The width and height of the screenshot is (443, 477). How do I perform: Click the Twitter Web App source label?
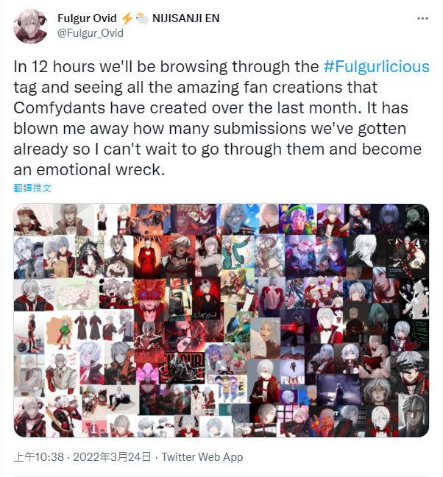[202, 457]
